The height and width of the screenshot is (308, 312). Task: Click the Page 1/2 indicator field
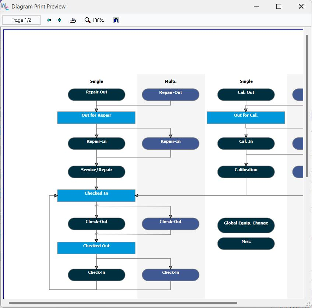click(x=21, y=20)
